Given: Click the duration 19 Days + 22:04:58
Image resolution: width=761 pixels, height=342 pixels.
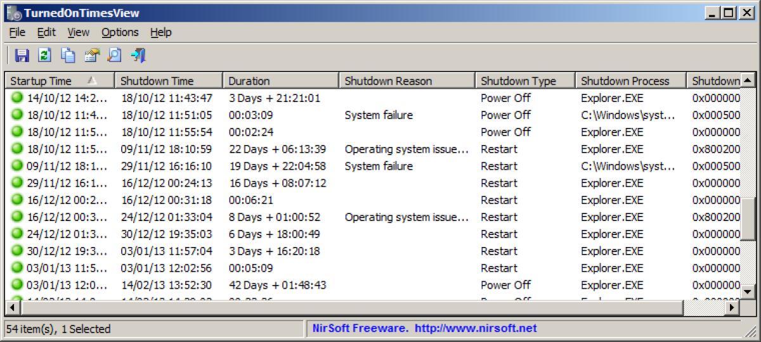Looking at the screenshot, I should click(277, 166).
